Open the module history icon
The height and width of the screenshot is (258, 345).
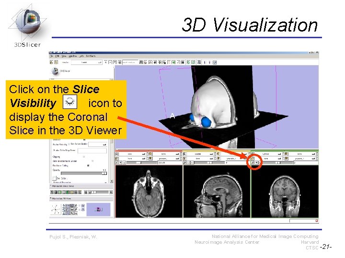[x=115, y=62]
